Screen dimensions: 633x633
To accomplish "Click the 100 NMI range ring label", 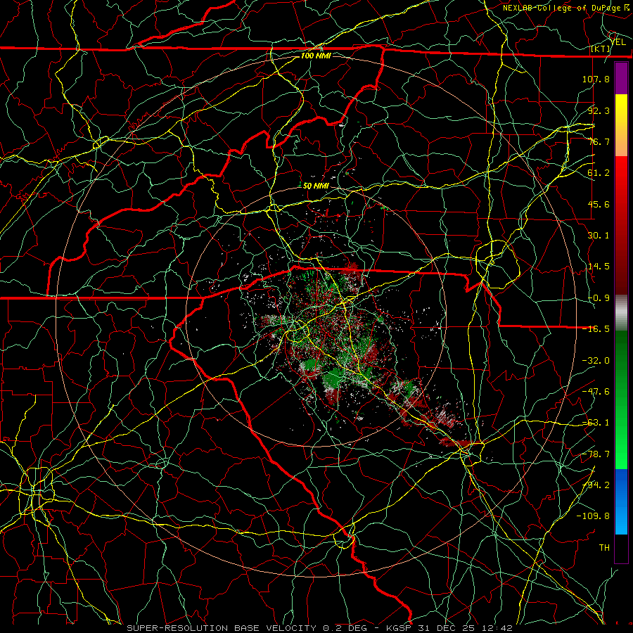I will (316, 56).
